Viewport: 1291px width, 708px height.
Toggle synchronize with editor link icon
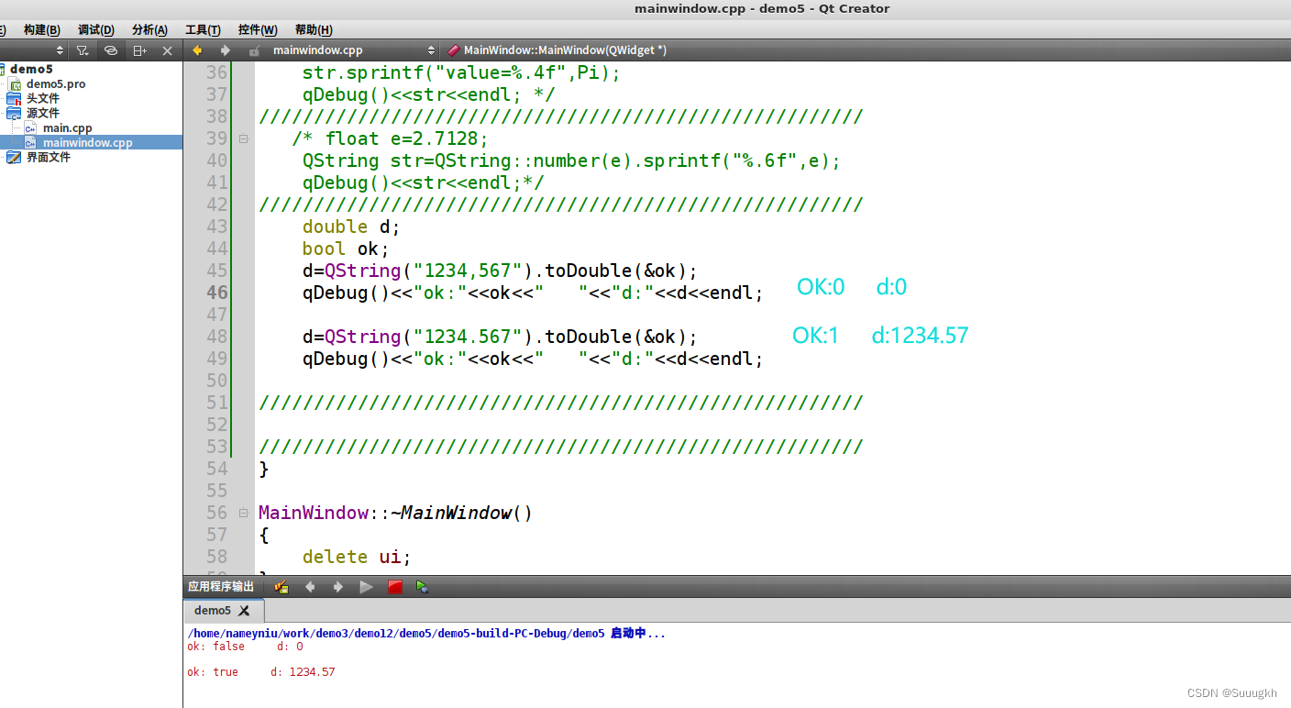(111, 50)
